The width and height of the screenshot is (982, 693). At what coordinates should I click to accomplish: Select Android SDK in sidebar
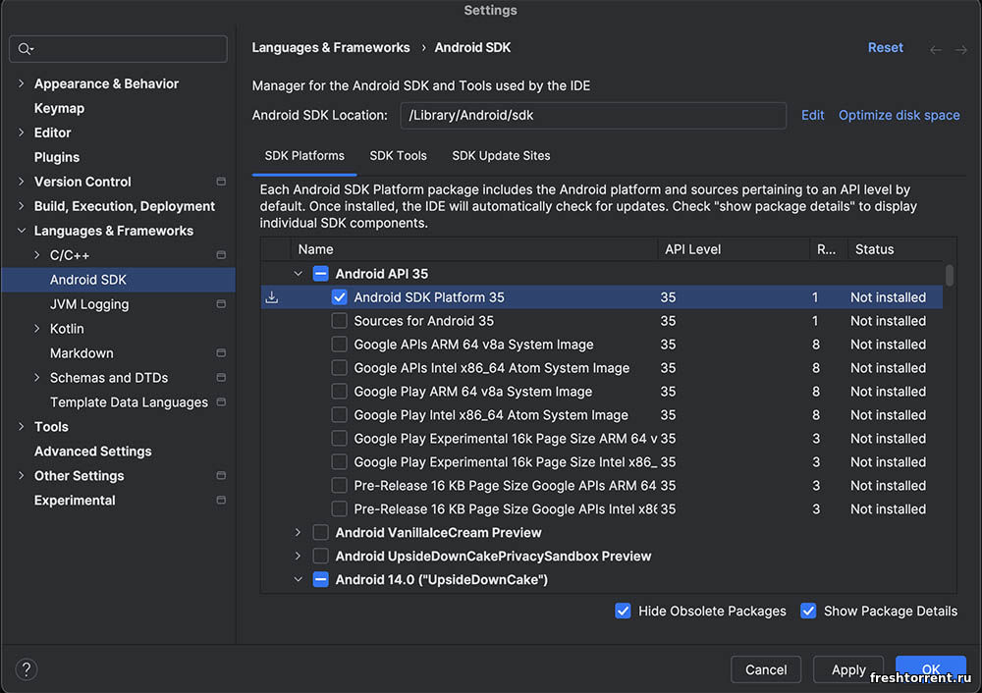click(119, 280)
